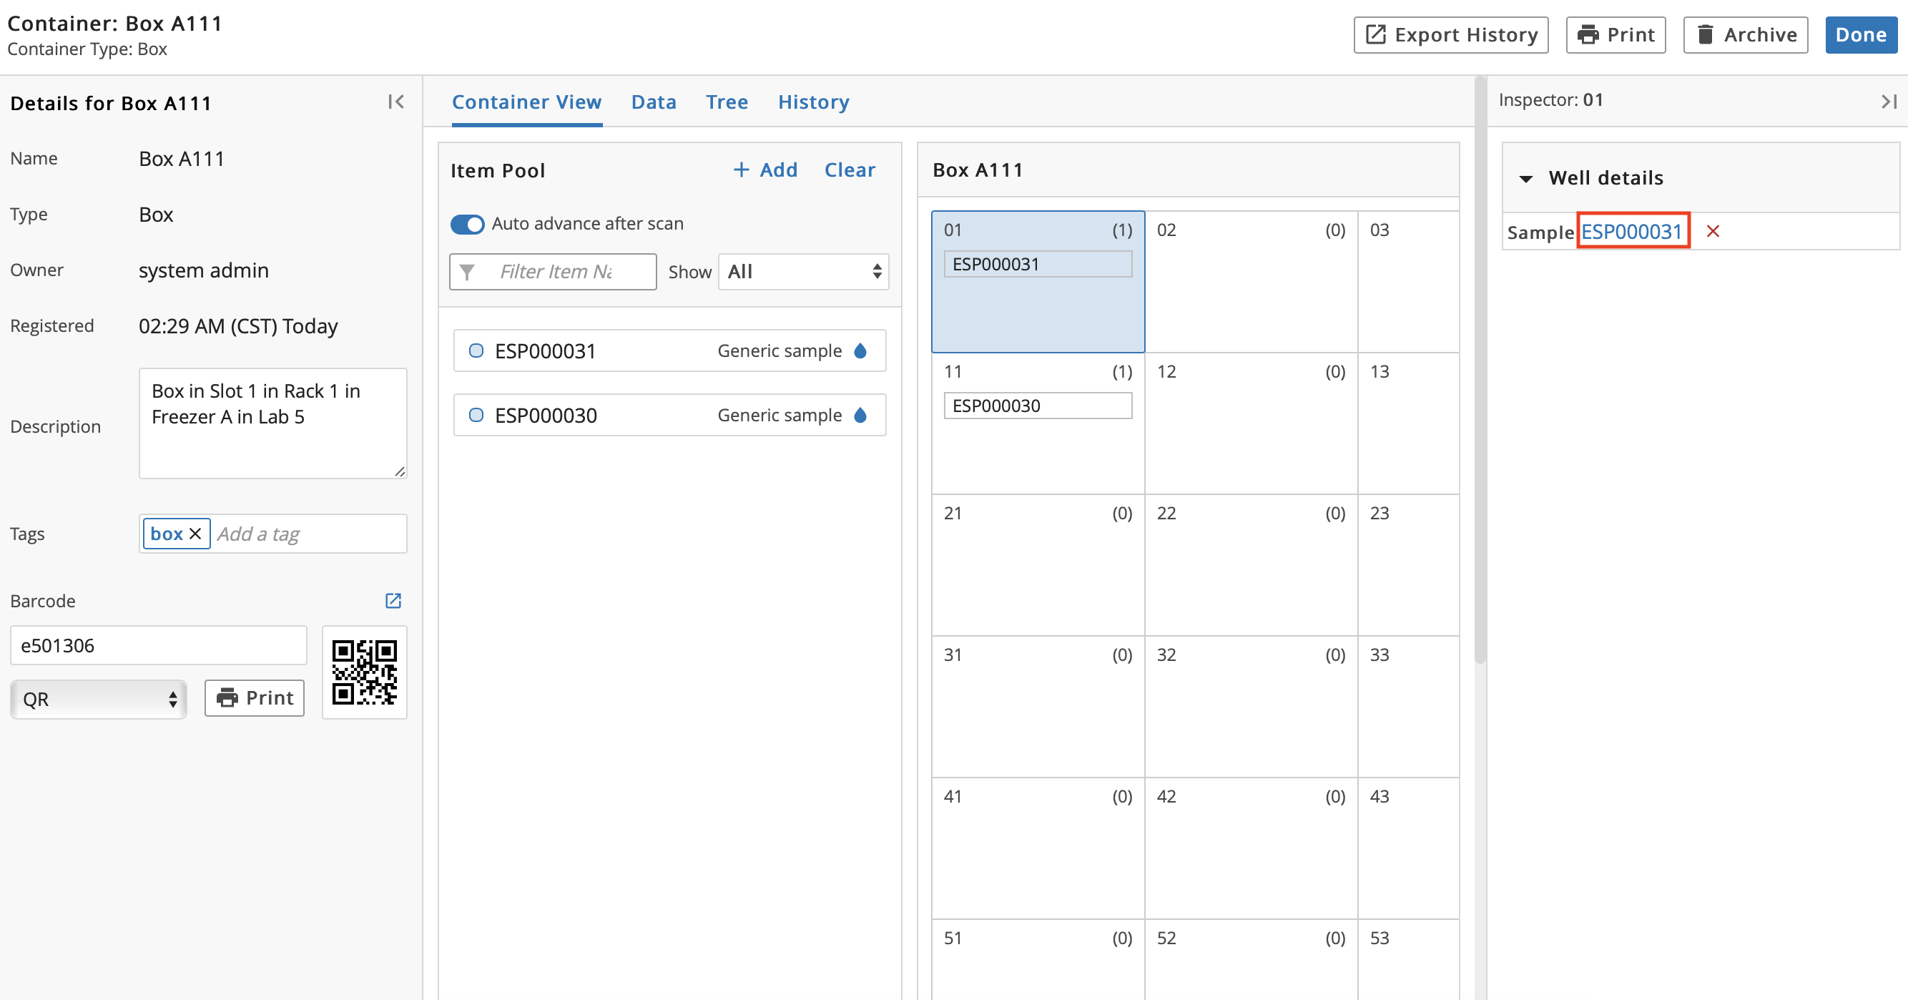Click ESP000030 sample chip in well 11
This screenshot has width=1908, height=1000.
1038,406
